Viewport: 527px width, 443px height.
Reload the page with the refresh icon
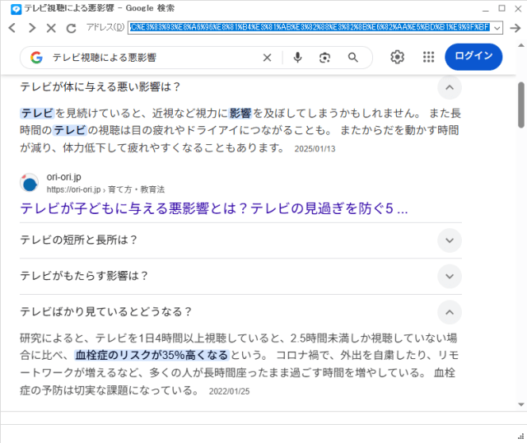(71, 28)
